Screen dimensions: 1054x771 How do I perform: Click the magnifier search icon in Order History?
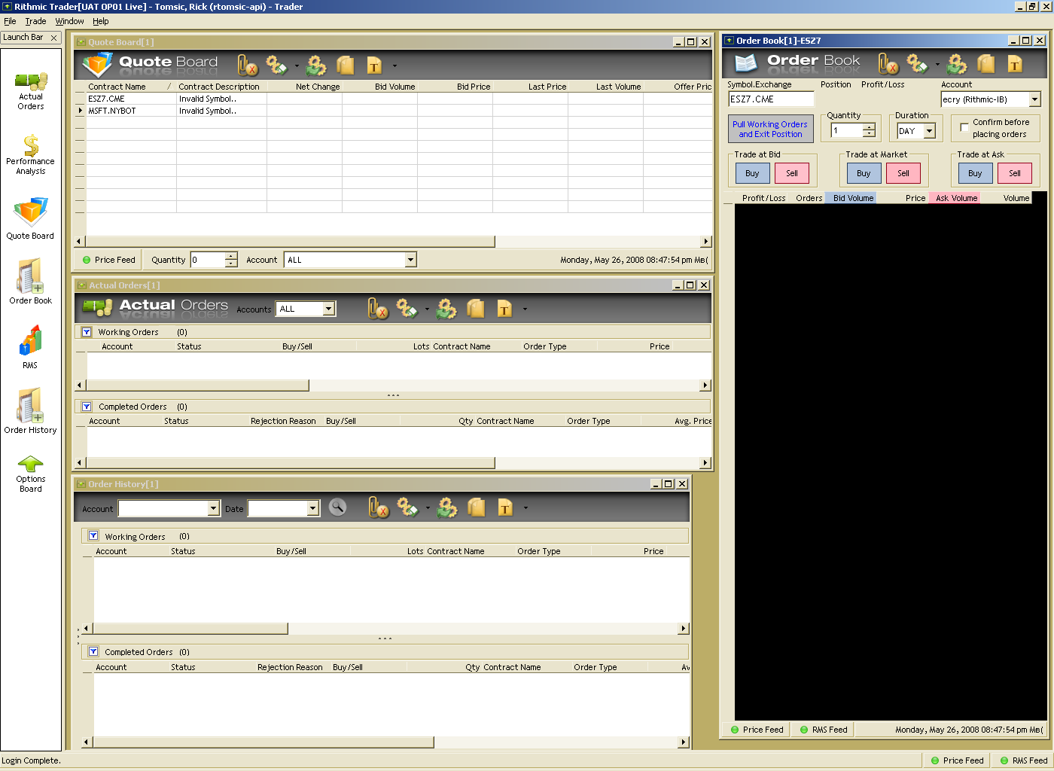[338, 507]
